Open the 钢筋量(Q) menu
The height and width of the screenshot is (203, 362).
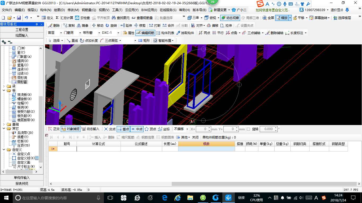pos(89,10)
